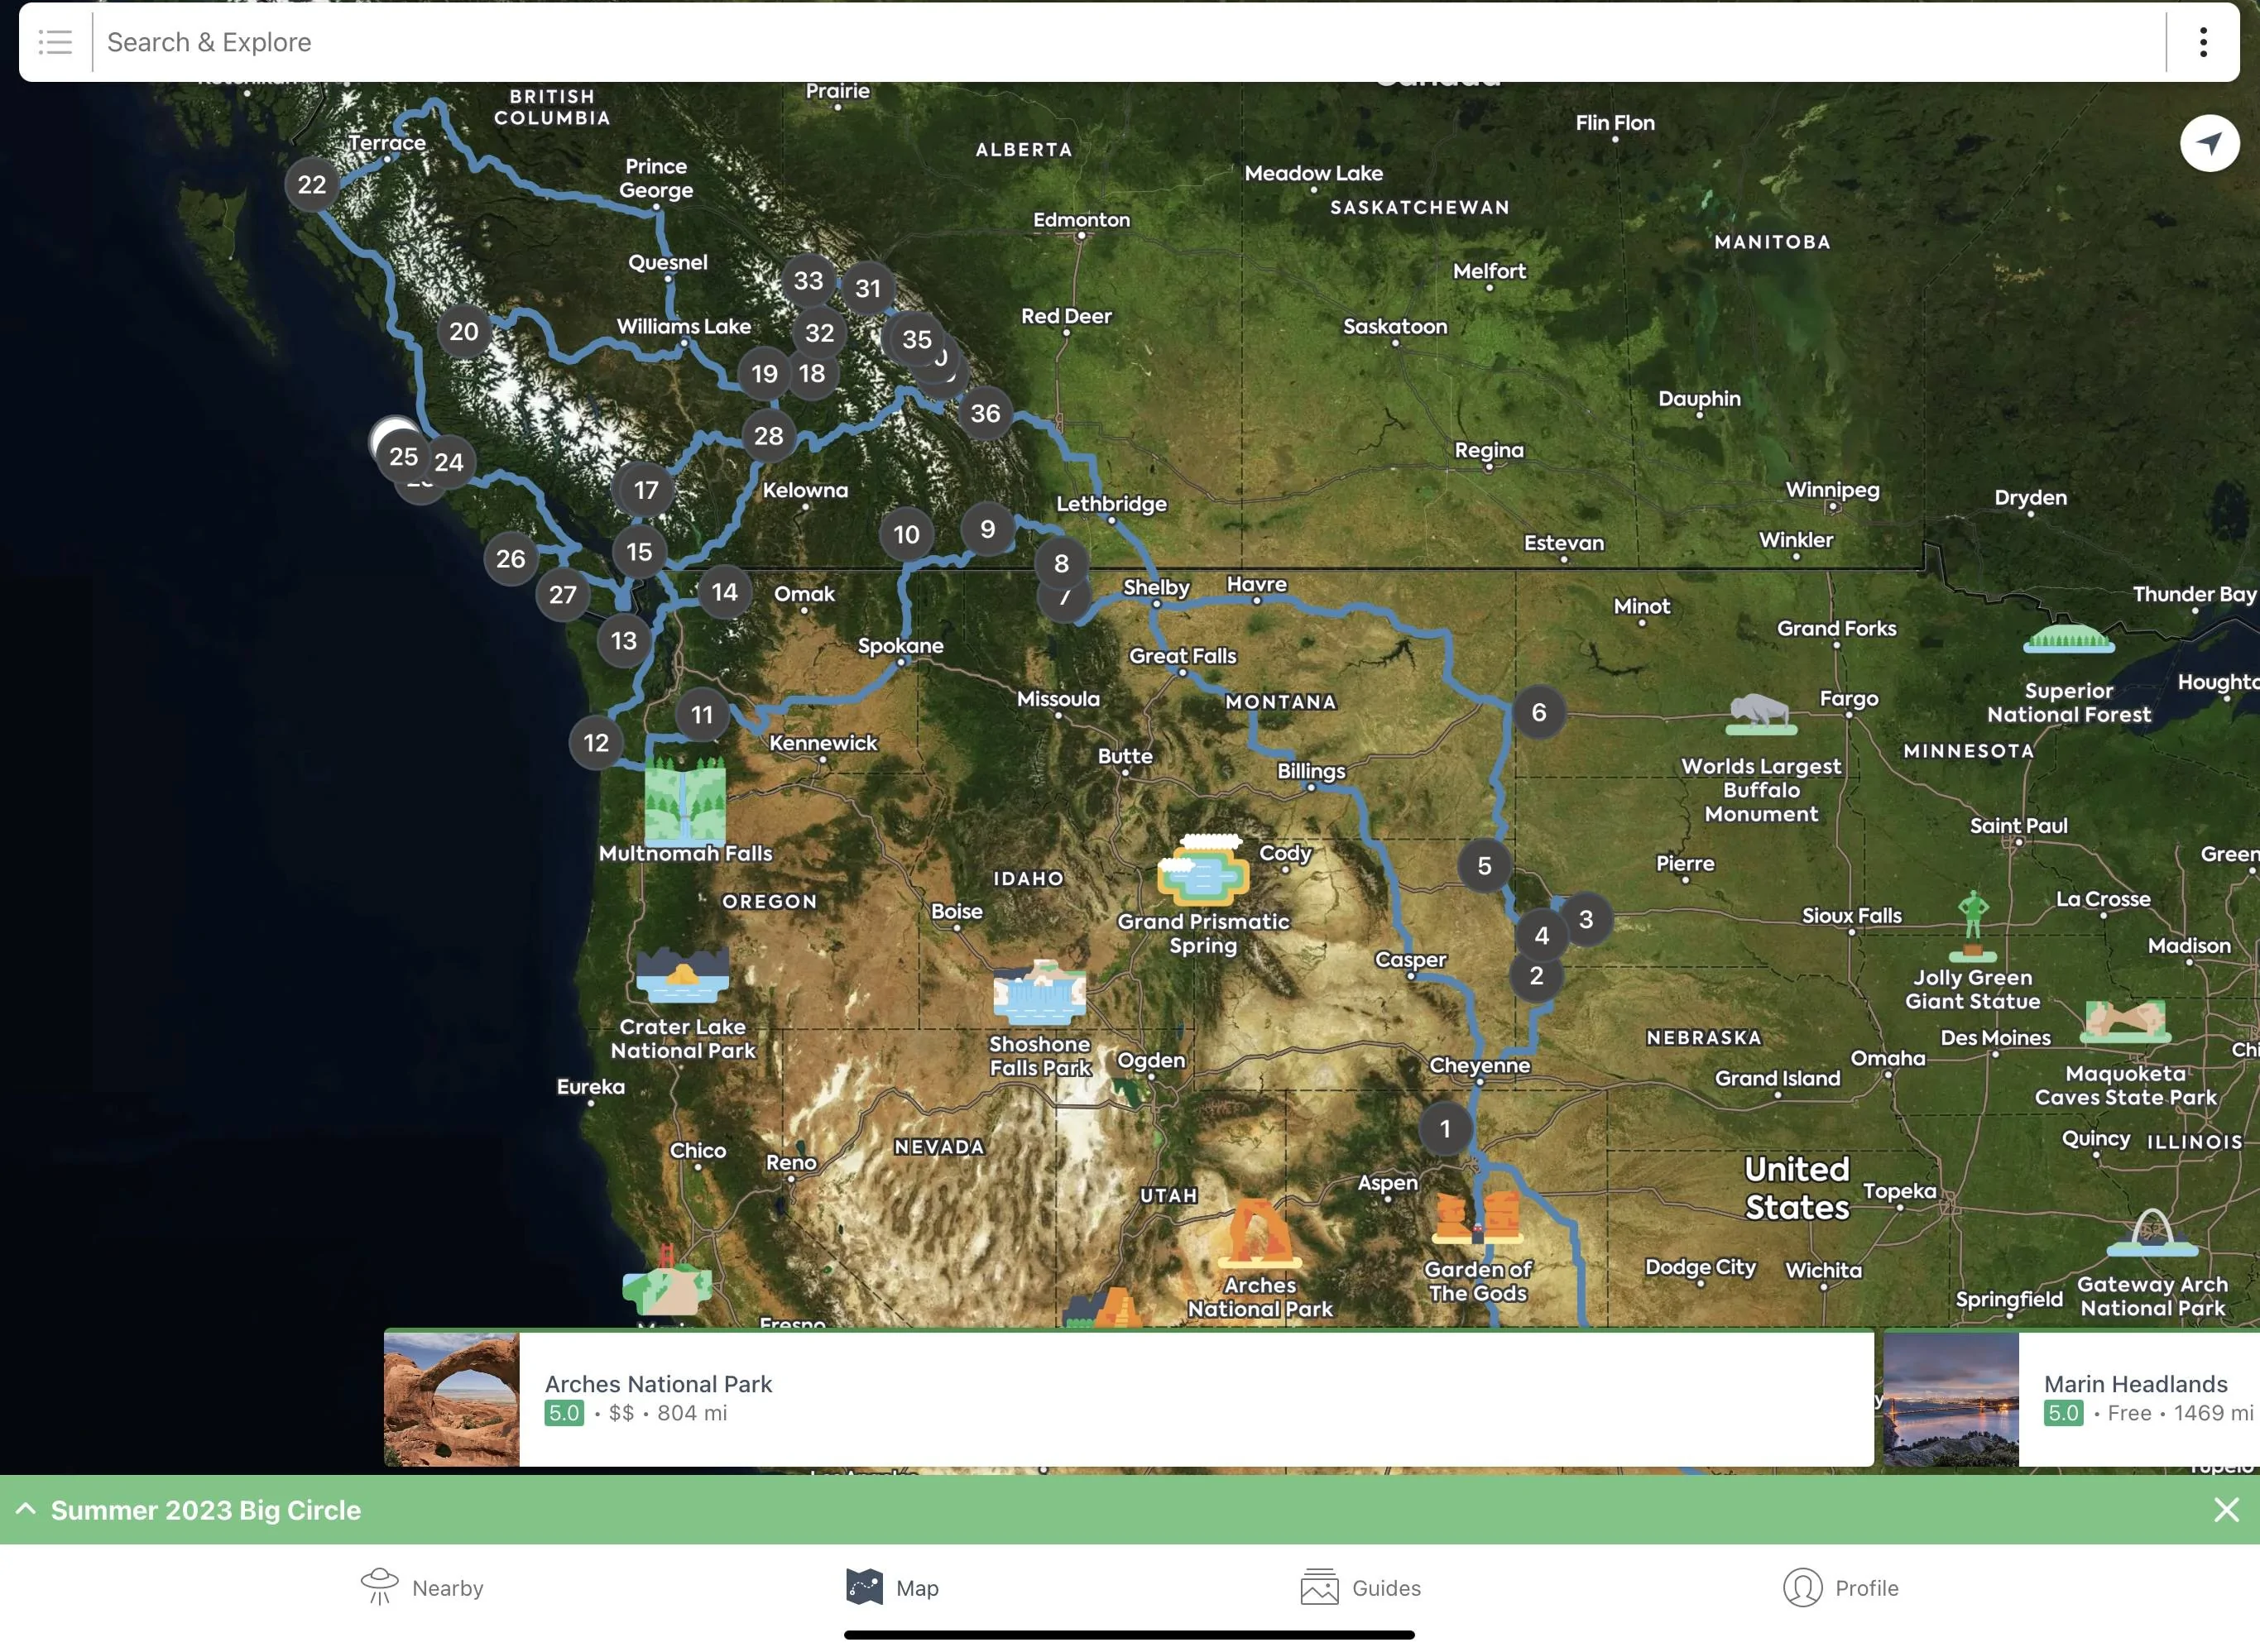Tap route waypoint marker 5
This screenshot has height=1652, width=2260.
[x=1485, y=866]
